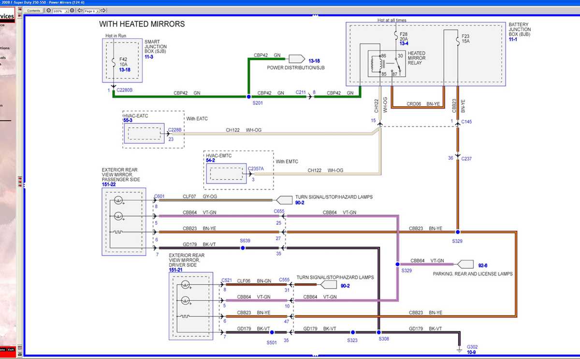Click the zoom in plus icon
Viewport: 580px width, 359px height.
[x=71, y=11]
